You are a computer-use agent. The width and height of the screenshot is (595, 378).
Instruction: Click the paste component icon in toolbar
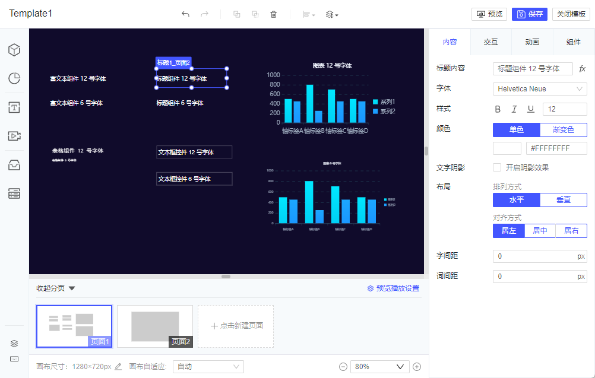(x=255, y=14)
